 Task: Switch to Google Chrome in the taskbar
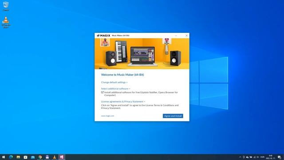pos(40,157)
